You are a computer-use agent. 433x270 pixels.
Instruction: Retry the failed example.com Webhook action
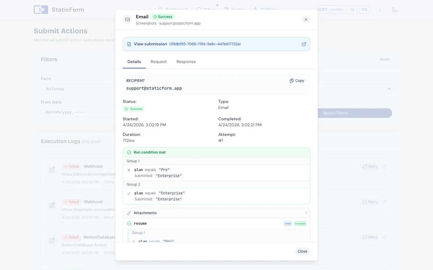[x=370, y=202]
